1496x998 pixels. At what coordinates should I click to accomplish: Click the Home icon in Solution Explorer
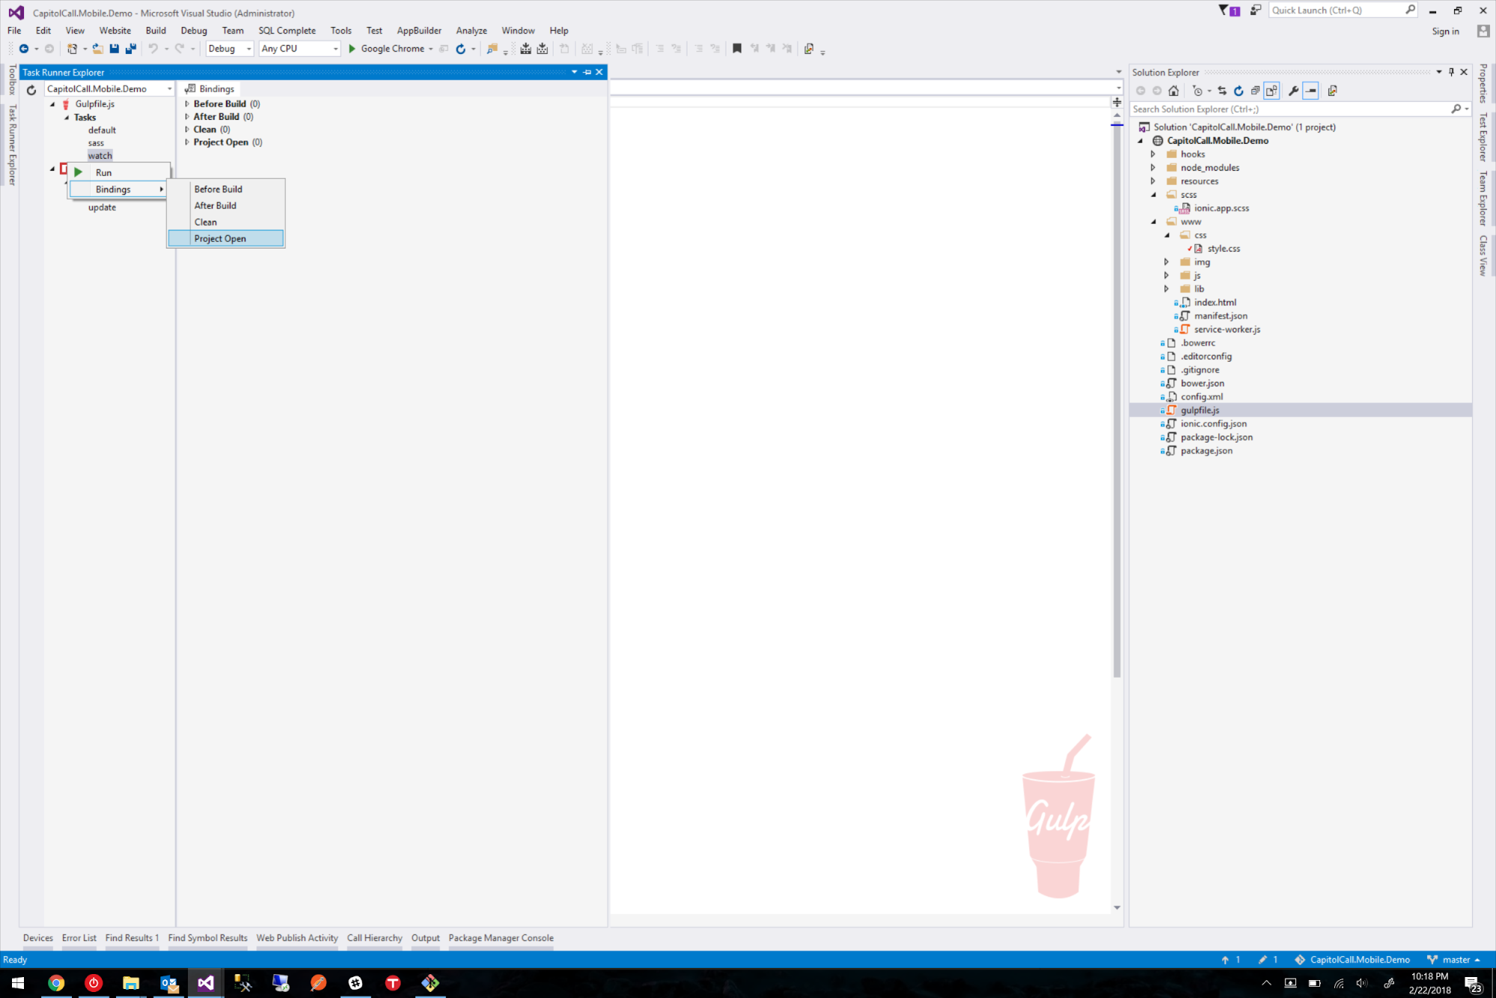point(1173,91)
